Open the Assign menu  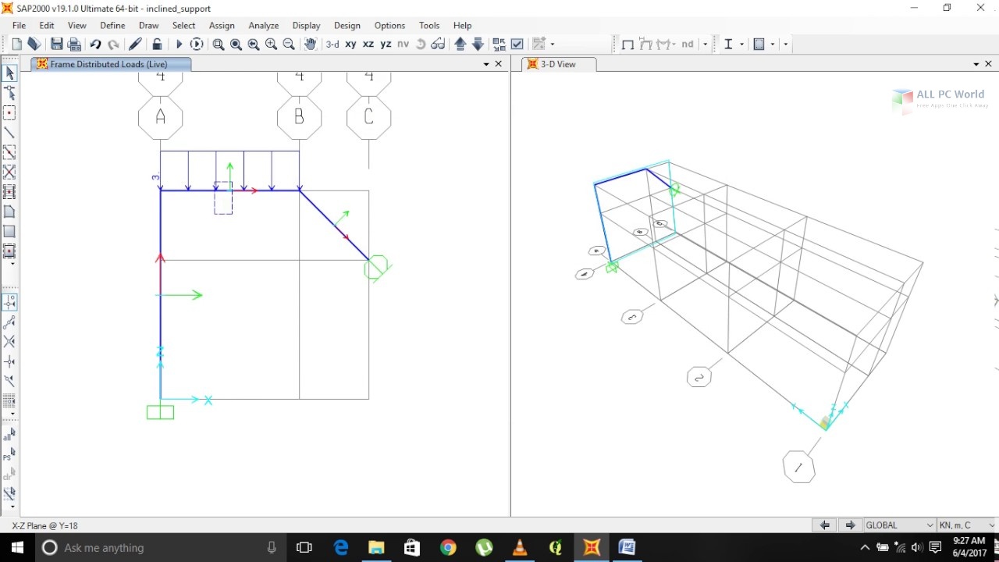coord(222,26)
